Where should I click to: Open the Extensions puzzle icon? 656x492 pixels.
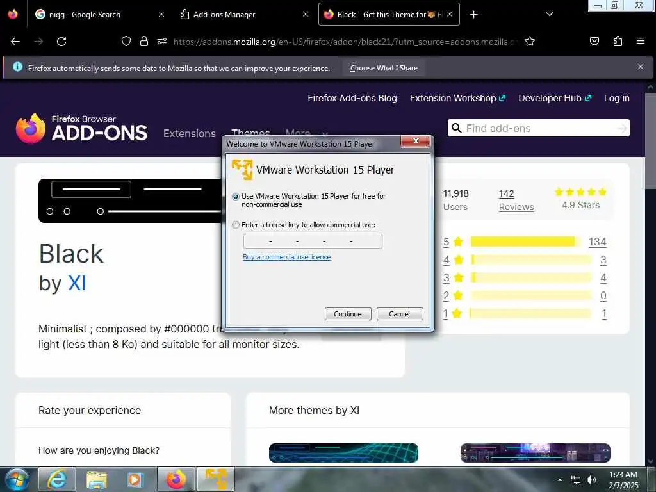click(x=618, y=41)
